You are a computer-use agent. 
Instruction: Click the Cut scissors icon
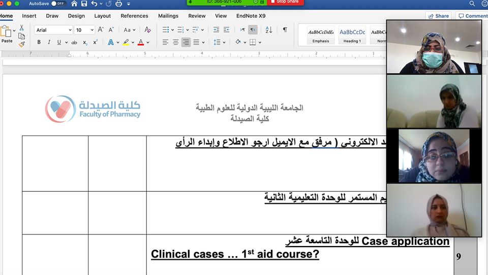21,28
